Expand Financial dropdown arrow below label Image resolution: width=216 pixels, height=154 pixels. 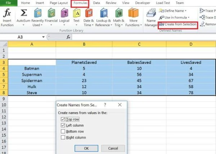[x=51, y=25]
